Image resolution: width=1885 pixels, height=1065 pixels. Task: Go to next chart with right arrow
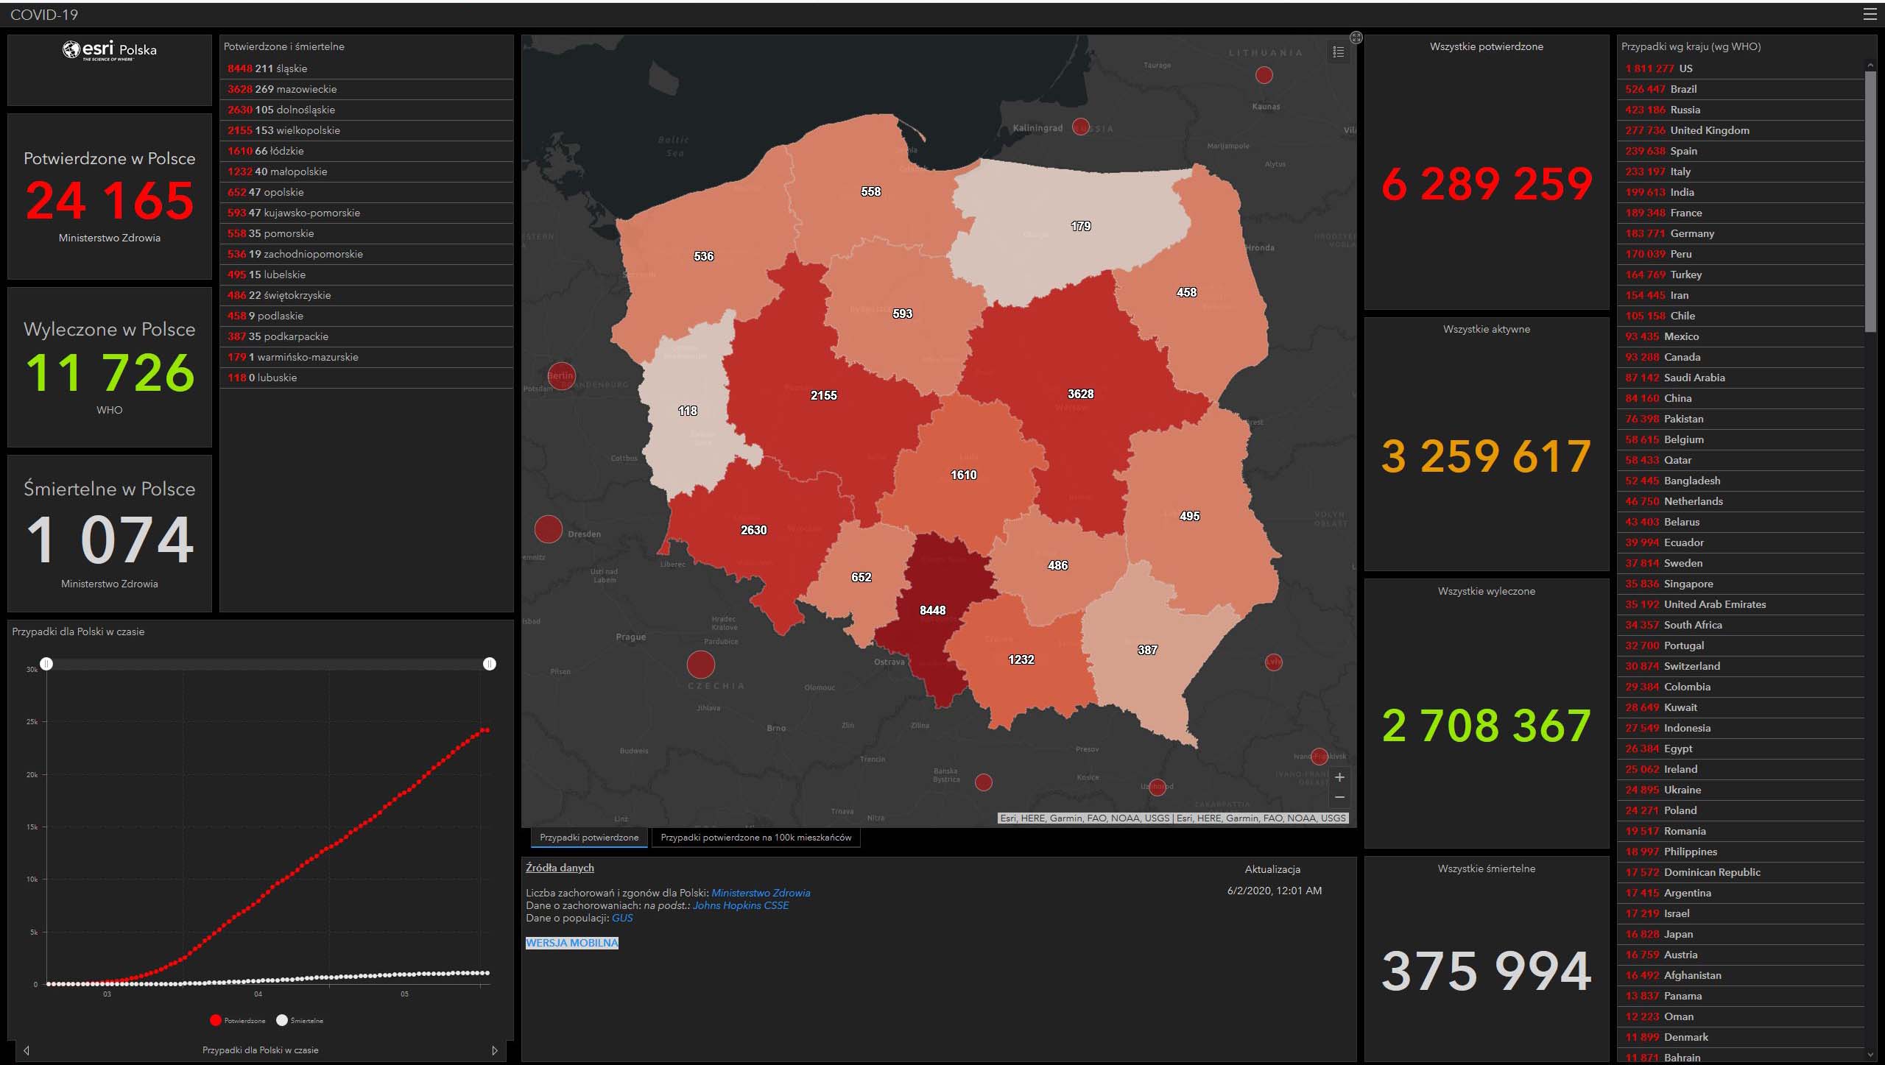494,1050
